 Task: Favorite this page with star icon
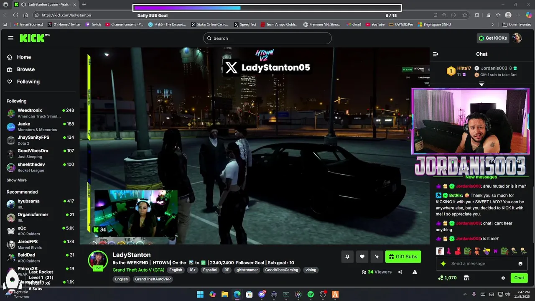click(465, 15)
